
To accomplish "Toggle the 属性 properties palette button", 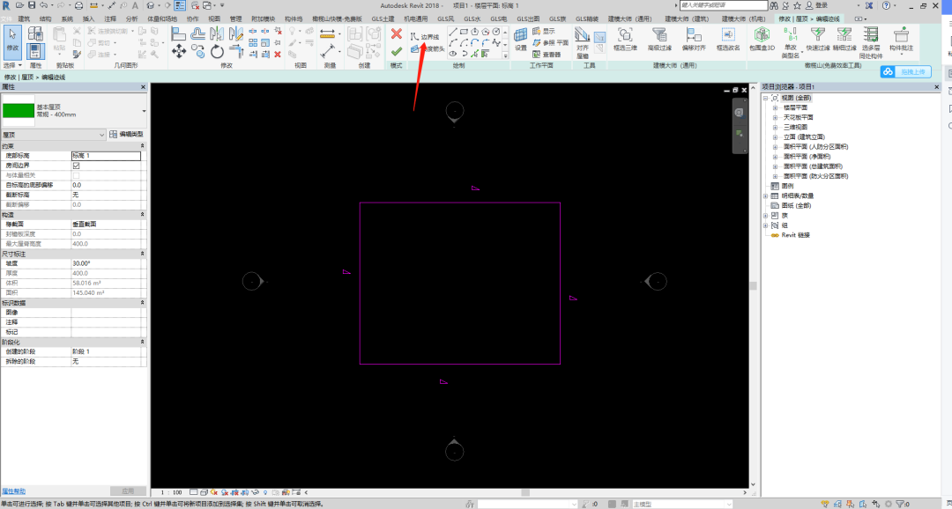I will tap(35, 52).
